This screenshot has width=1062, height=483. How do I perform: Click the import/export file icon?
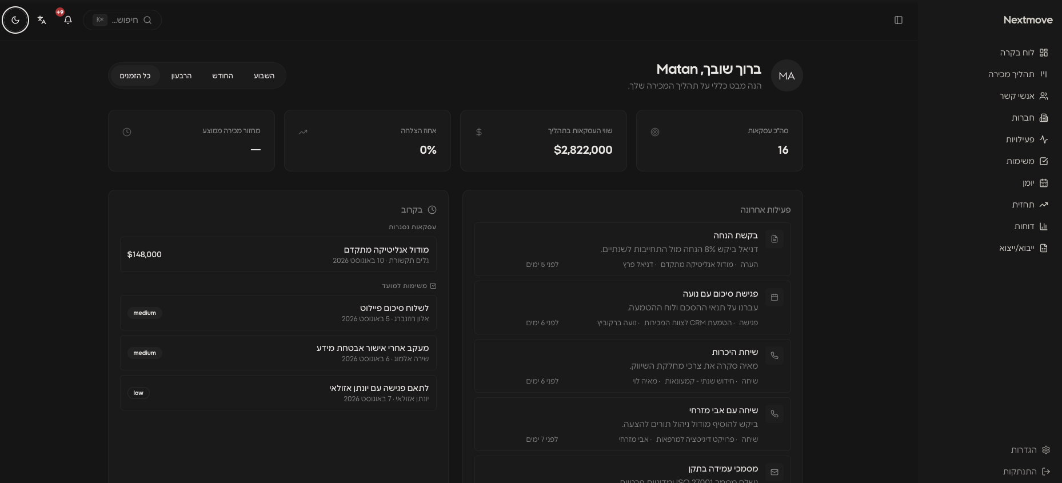(1044, 248)
